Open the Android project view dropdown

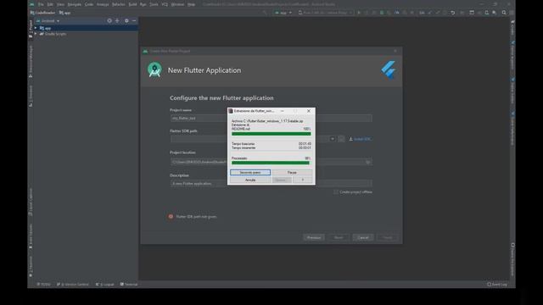coord(48,21)
